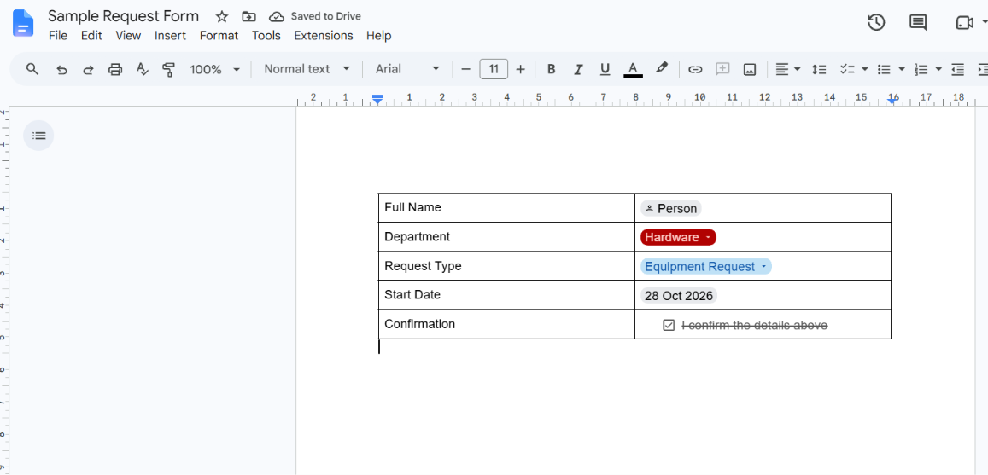The height and width of the screenshot is (475, 988).
Task: Click the Person smart chip
Action: click(x=671, y=208)
